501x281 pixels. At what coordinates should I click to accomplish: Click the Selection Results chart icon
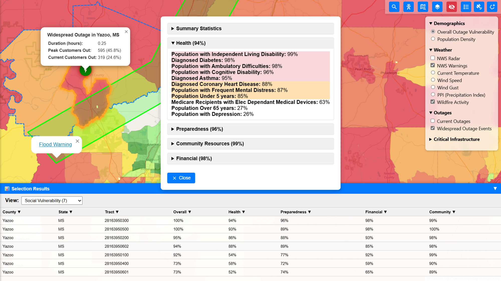pos(7,189)
